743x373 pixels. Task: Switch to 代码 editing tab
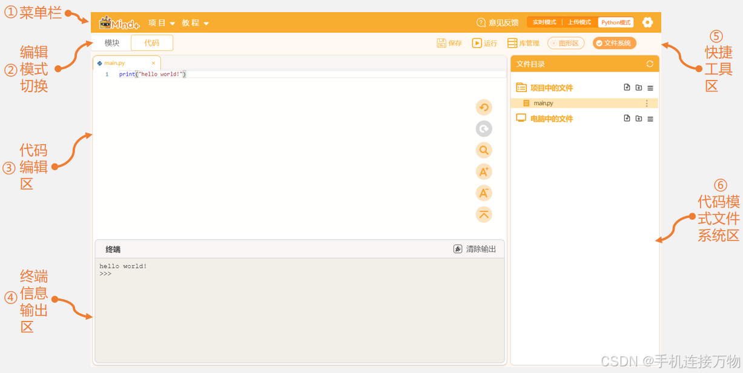(x=152, y=43)
